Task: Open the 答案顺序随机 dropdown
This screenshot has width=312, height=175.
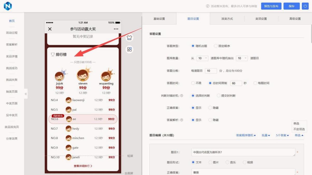Action: pos(246,135)
